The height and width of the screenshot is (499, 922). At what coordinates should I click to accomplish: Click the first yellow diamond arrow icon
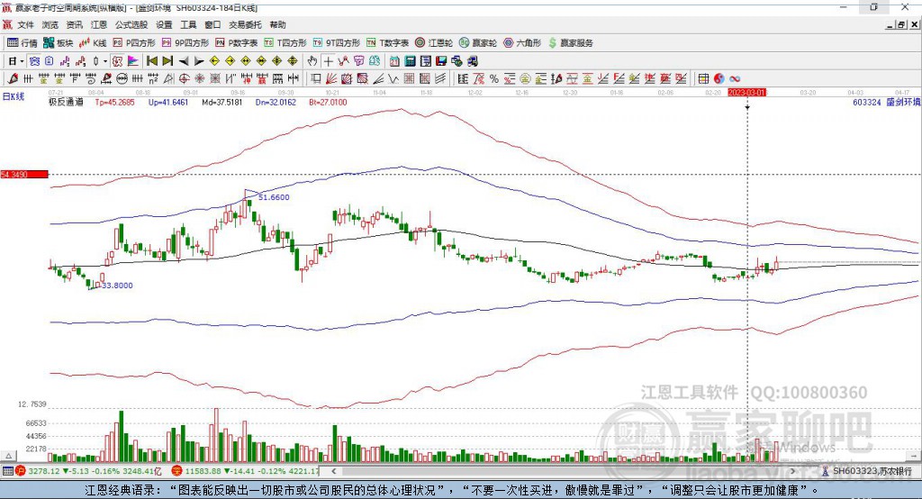pos(214,61)
